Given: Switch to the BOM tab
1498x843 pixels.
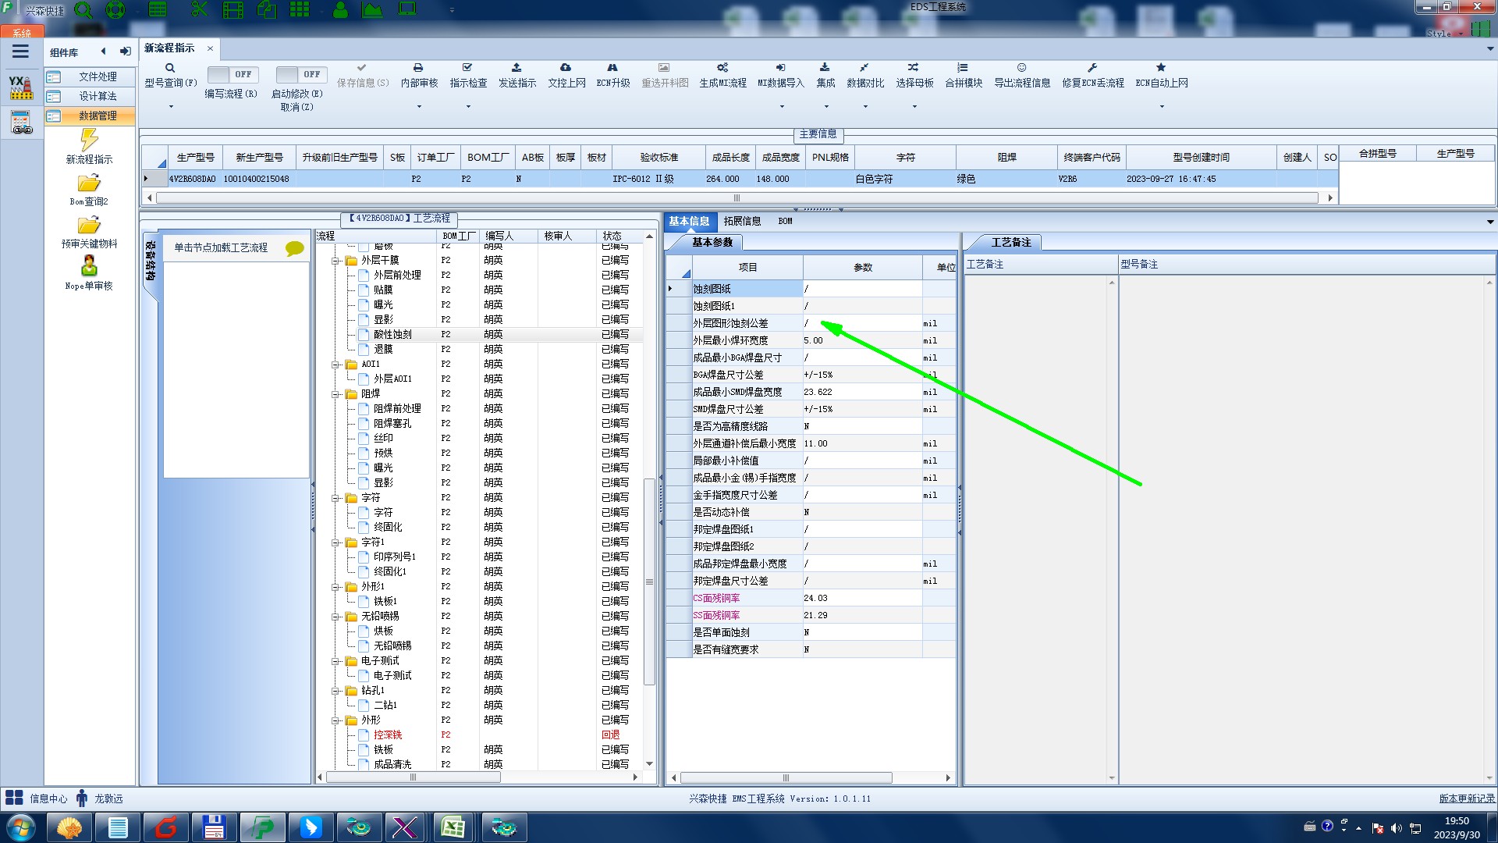Looking at the screenshot, I should click(x=785, y=221).
